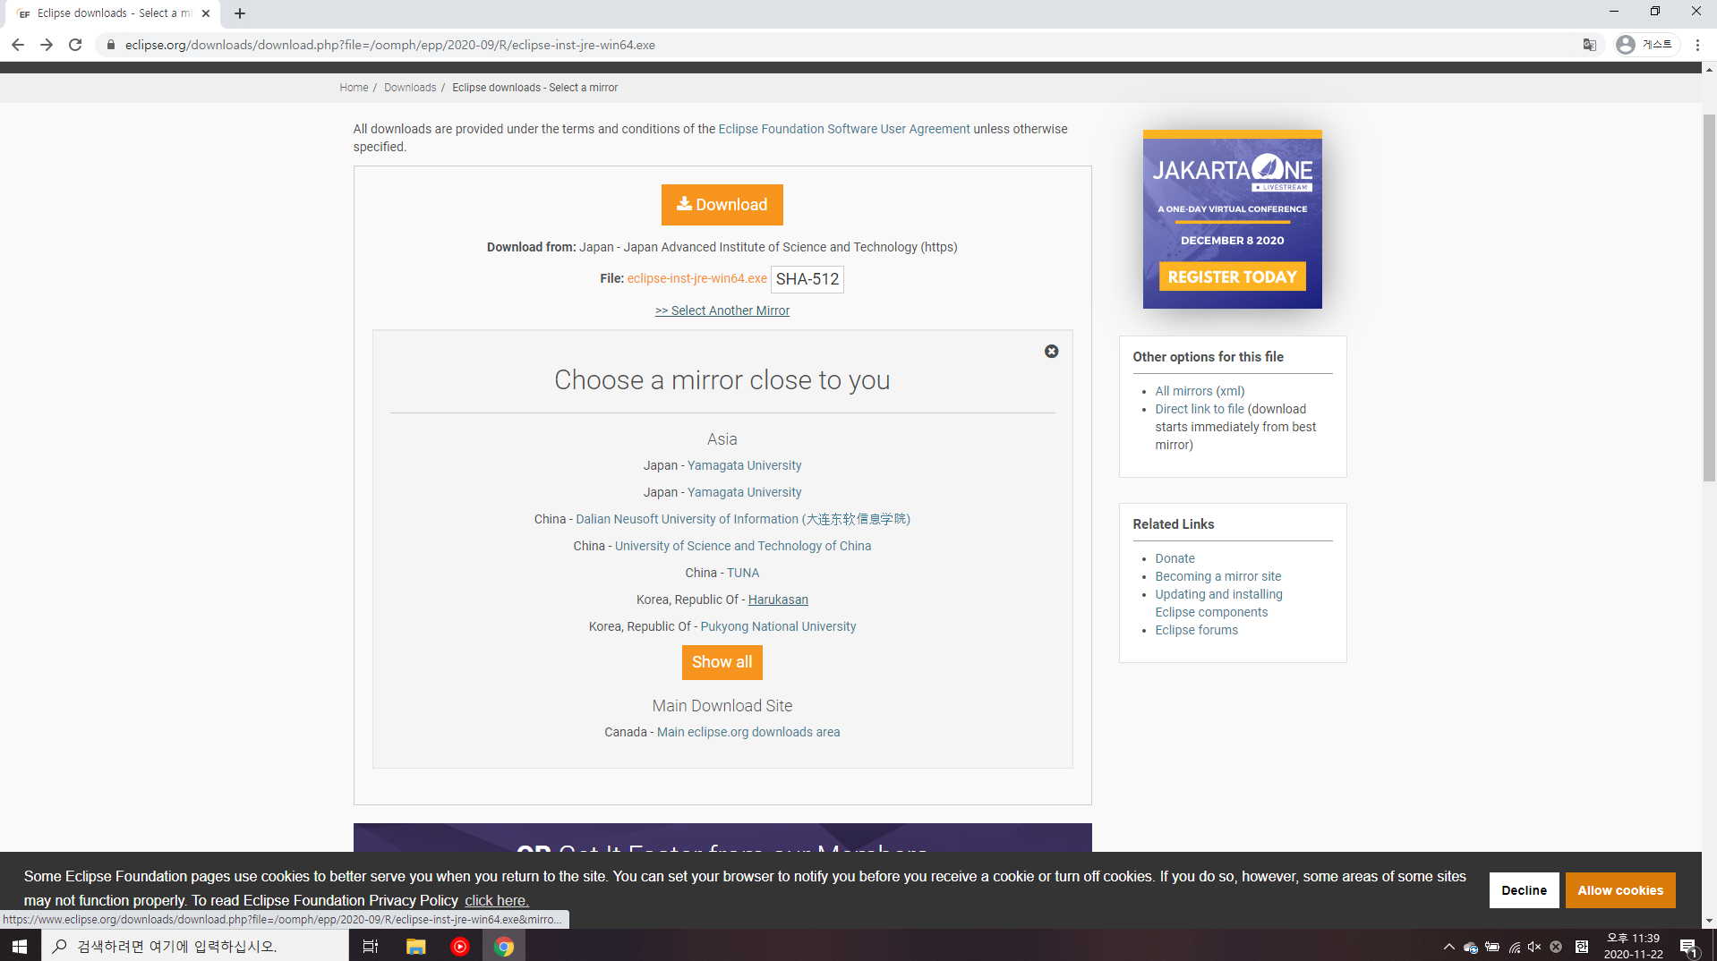1717x961 pixels.
Task: Click the orange Download button
Action: pos(722,205)
